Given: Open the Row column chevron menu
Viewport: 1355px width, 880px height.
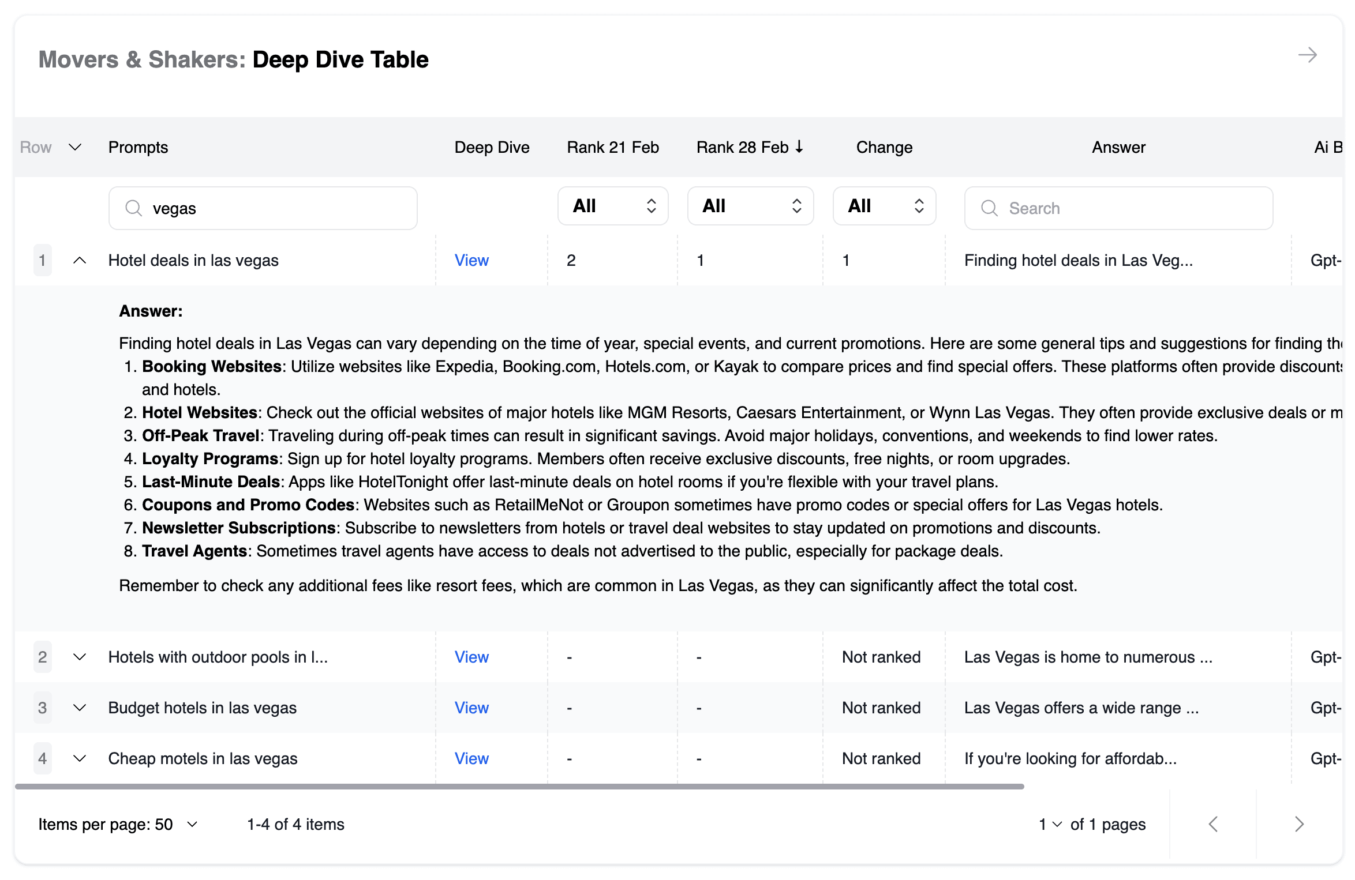Looking at the screenshot, I should (75, 147).
